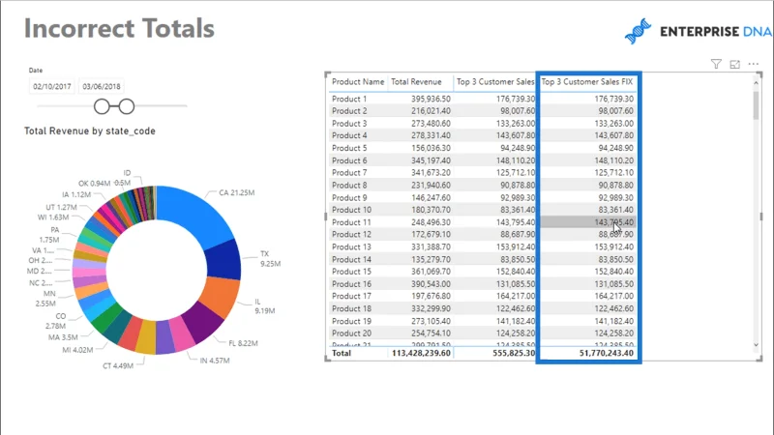Screen dimensions: 774x435
Task: Click the left date slider handle
Action: pos(102,106)
